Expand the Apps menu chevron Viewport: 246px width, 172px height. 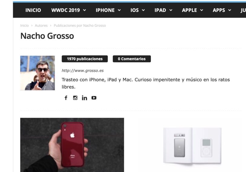pyautogui.click(x=230, y=10)
